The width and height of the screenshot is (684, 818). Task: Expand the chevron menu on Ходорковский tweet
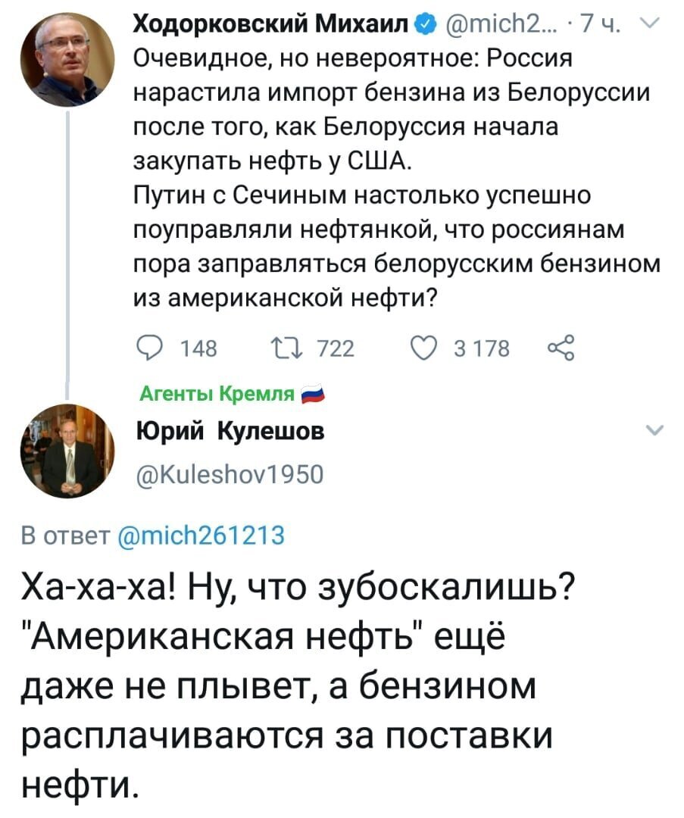pos(651,22)
